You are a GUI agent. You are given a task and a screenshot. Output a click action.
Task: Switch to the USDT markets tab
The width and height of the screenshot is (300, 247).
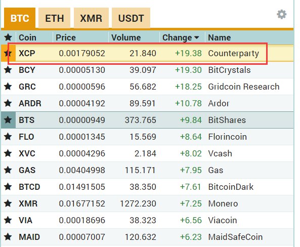(131, 18)
